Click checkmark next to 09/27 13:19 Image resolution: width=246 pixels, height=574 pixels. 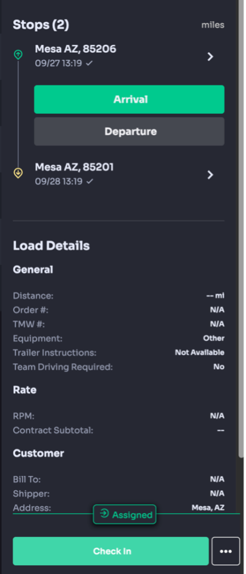tap(89, 63)
